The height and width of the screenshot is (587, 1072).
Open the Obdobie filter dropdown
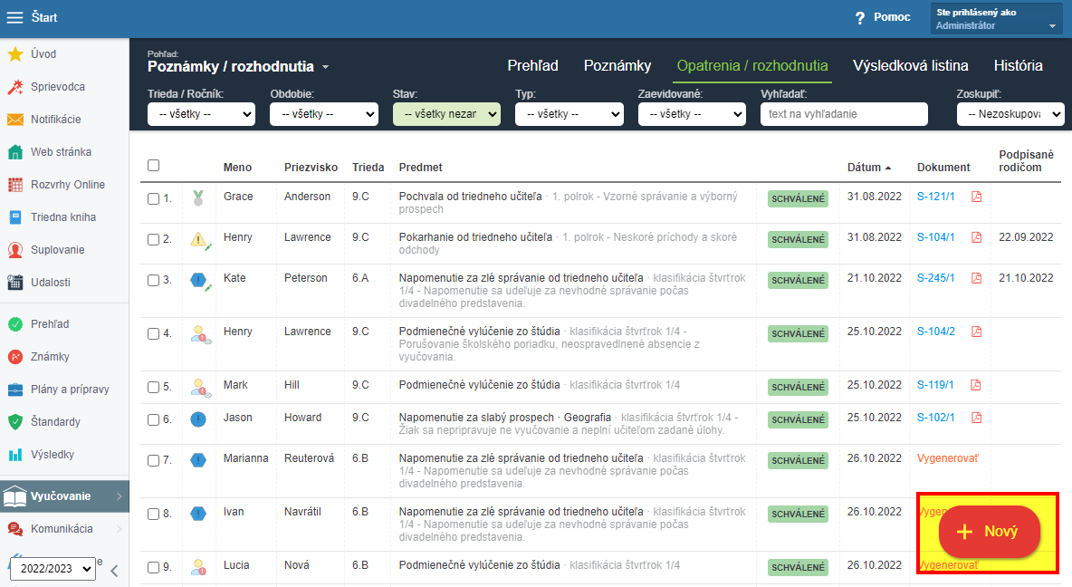click(324, 114)
